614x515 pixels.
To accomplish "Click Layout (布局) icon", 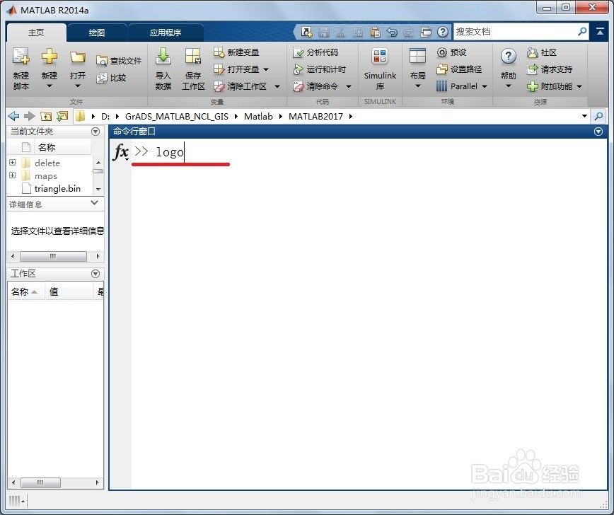I will point(417,56).
